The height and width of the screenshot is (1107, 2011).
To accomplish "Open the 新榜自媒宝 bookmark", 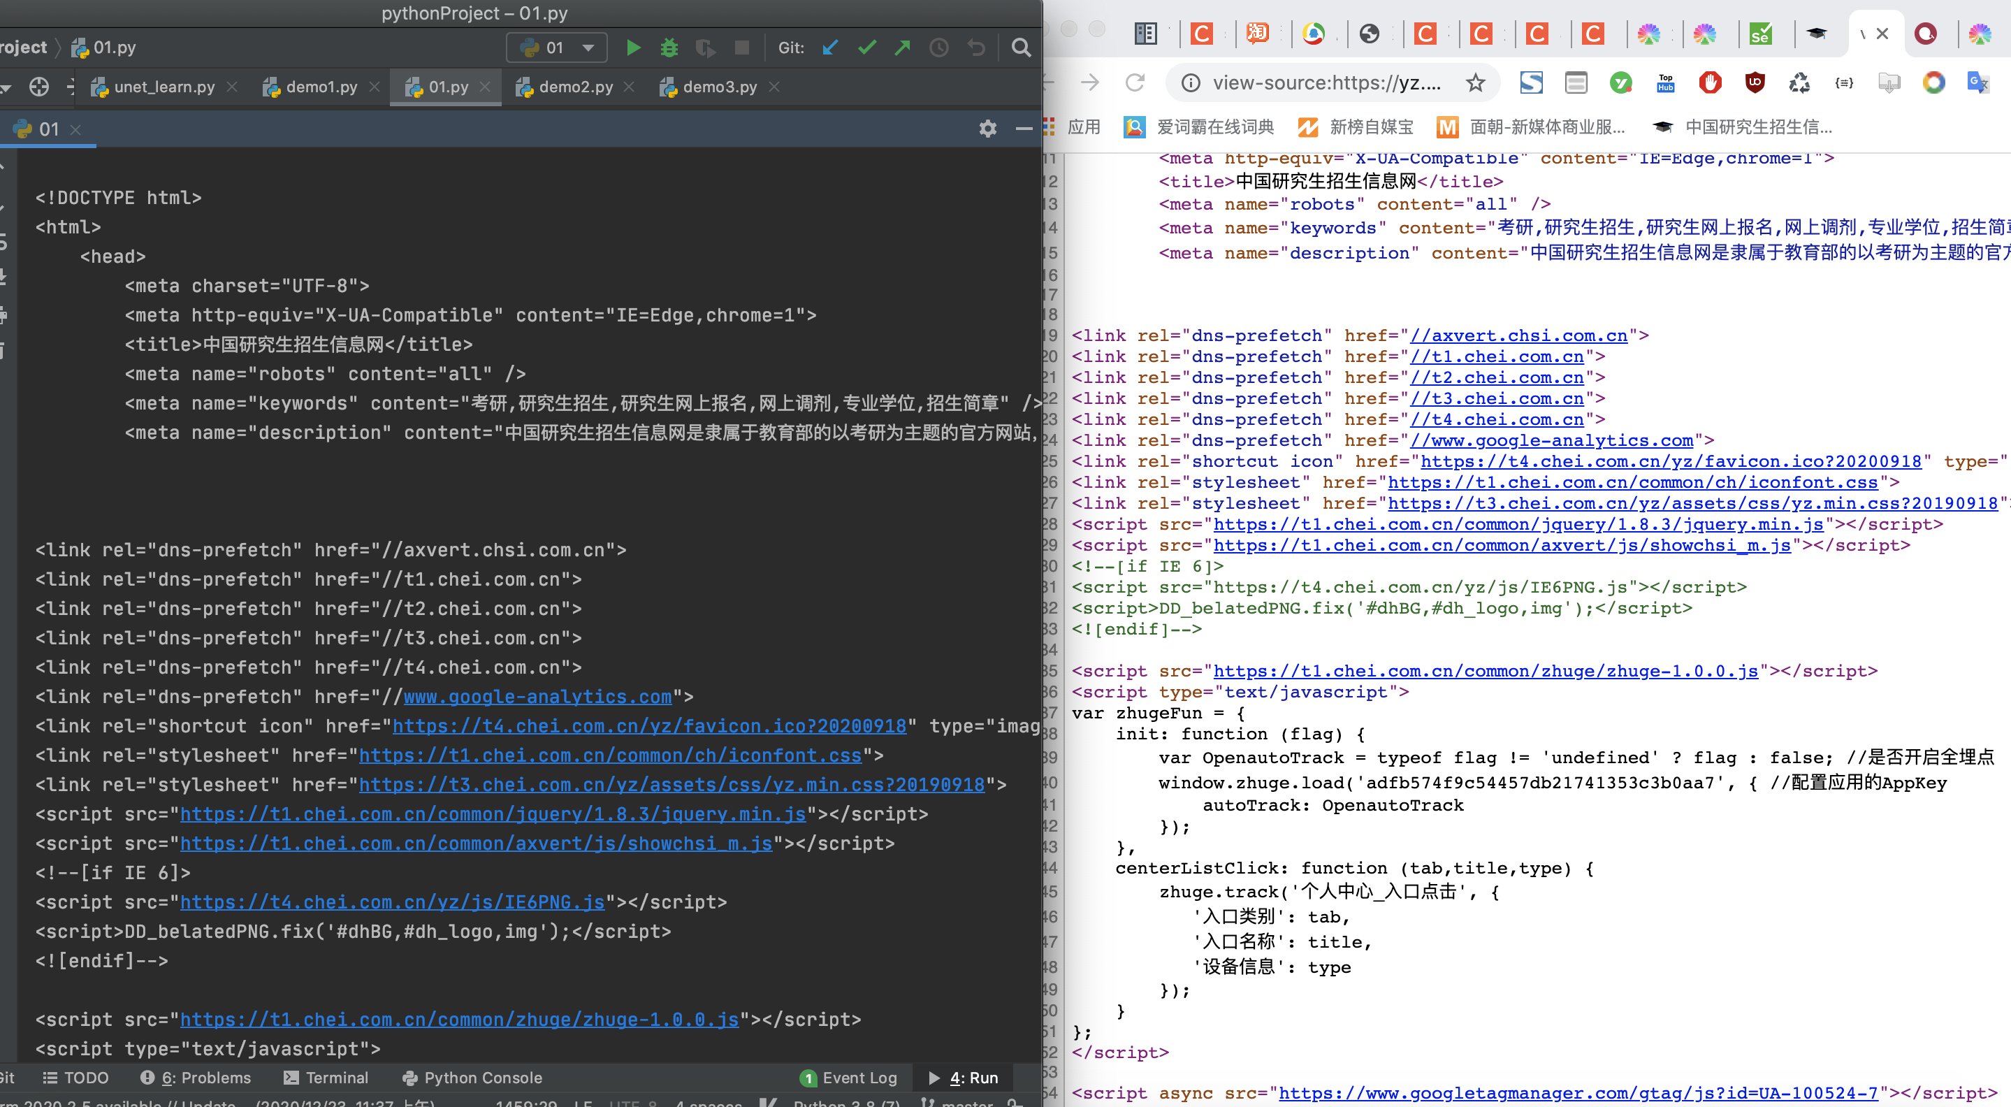I will click(1356, 127).
